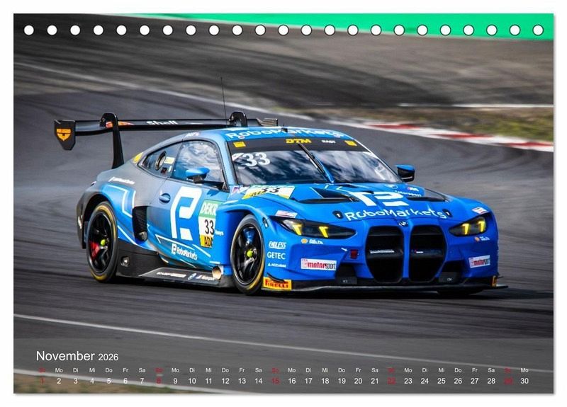
Task: Click the last binding hole at top right
Action: point(538,30)
